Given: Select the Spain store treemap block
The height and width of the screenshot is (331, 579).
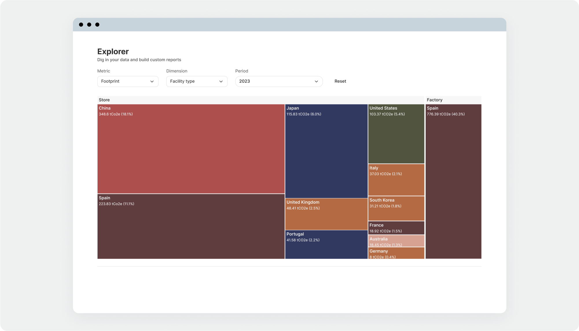Looking at the screenshot, I should (191, 226).
